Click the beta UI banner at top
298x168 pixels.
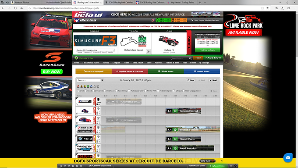[148, 14]
